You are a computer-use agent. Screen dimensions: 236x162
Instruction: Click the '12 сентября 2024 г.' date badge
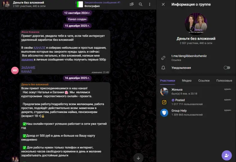click(x=77, y=13)
